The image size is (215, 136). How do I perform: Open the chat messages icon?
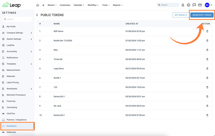click(194, 5)
